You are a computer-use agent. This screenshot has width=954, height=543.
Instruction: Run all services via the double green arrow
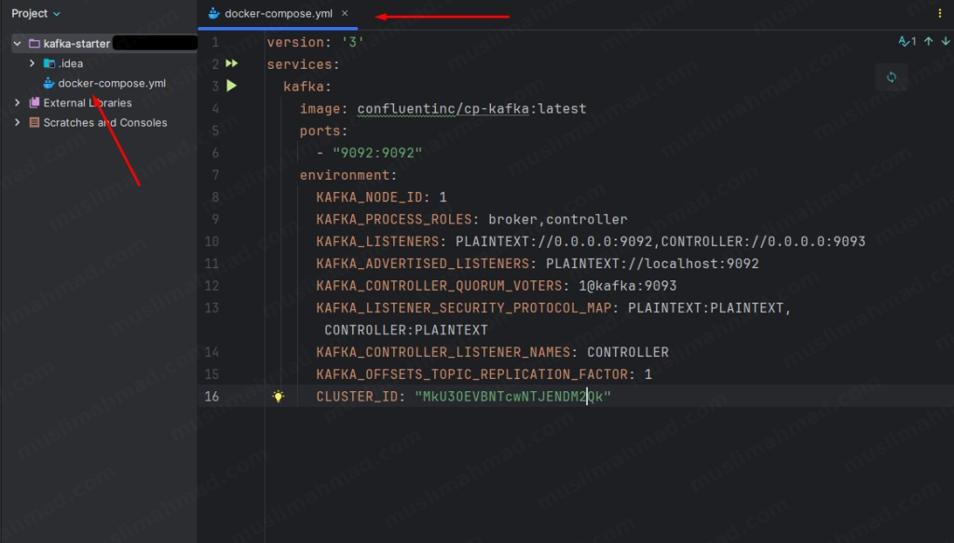230,63
